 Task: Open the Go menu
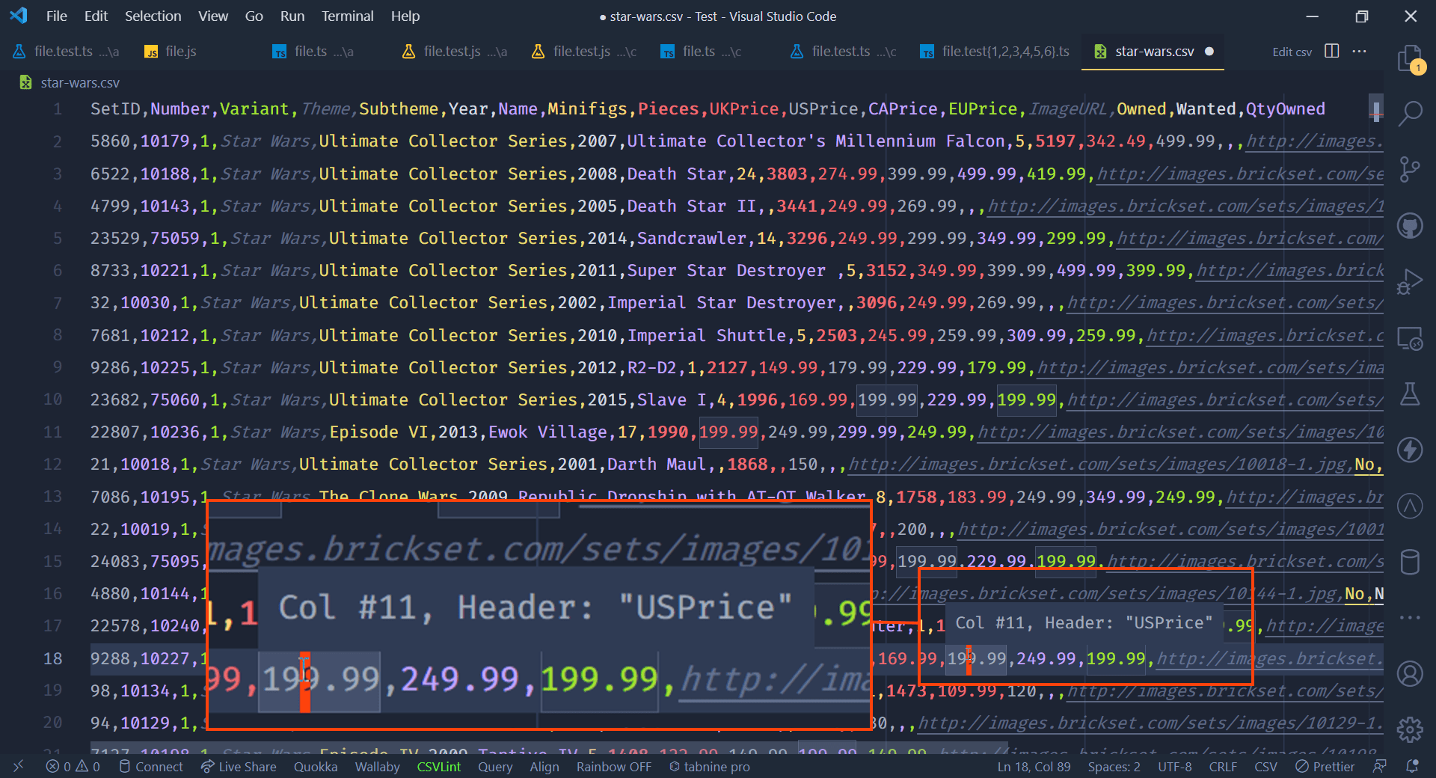254,16
